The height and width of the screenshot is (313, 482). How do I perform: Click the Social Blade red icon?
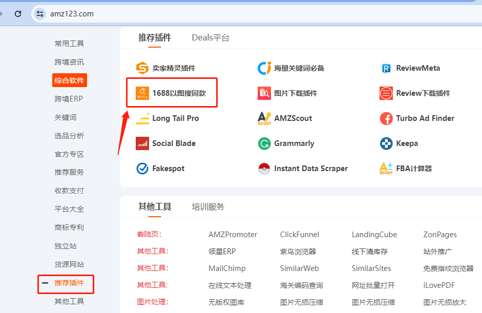(142, 143)
